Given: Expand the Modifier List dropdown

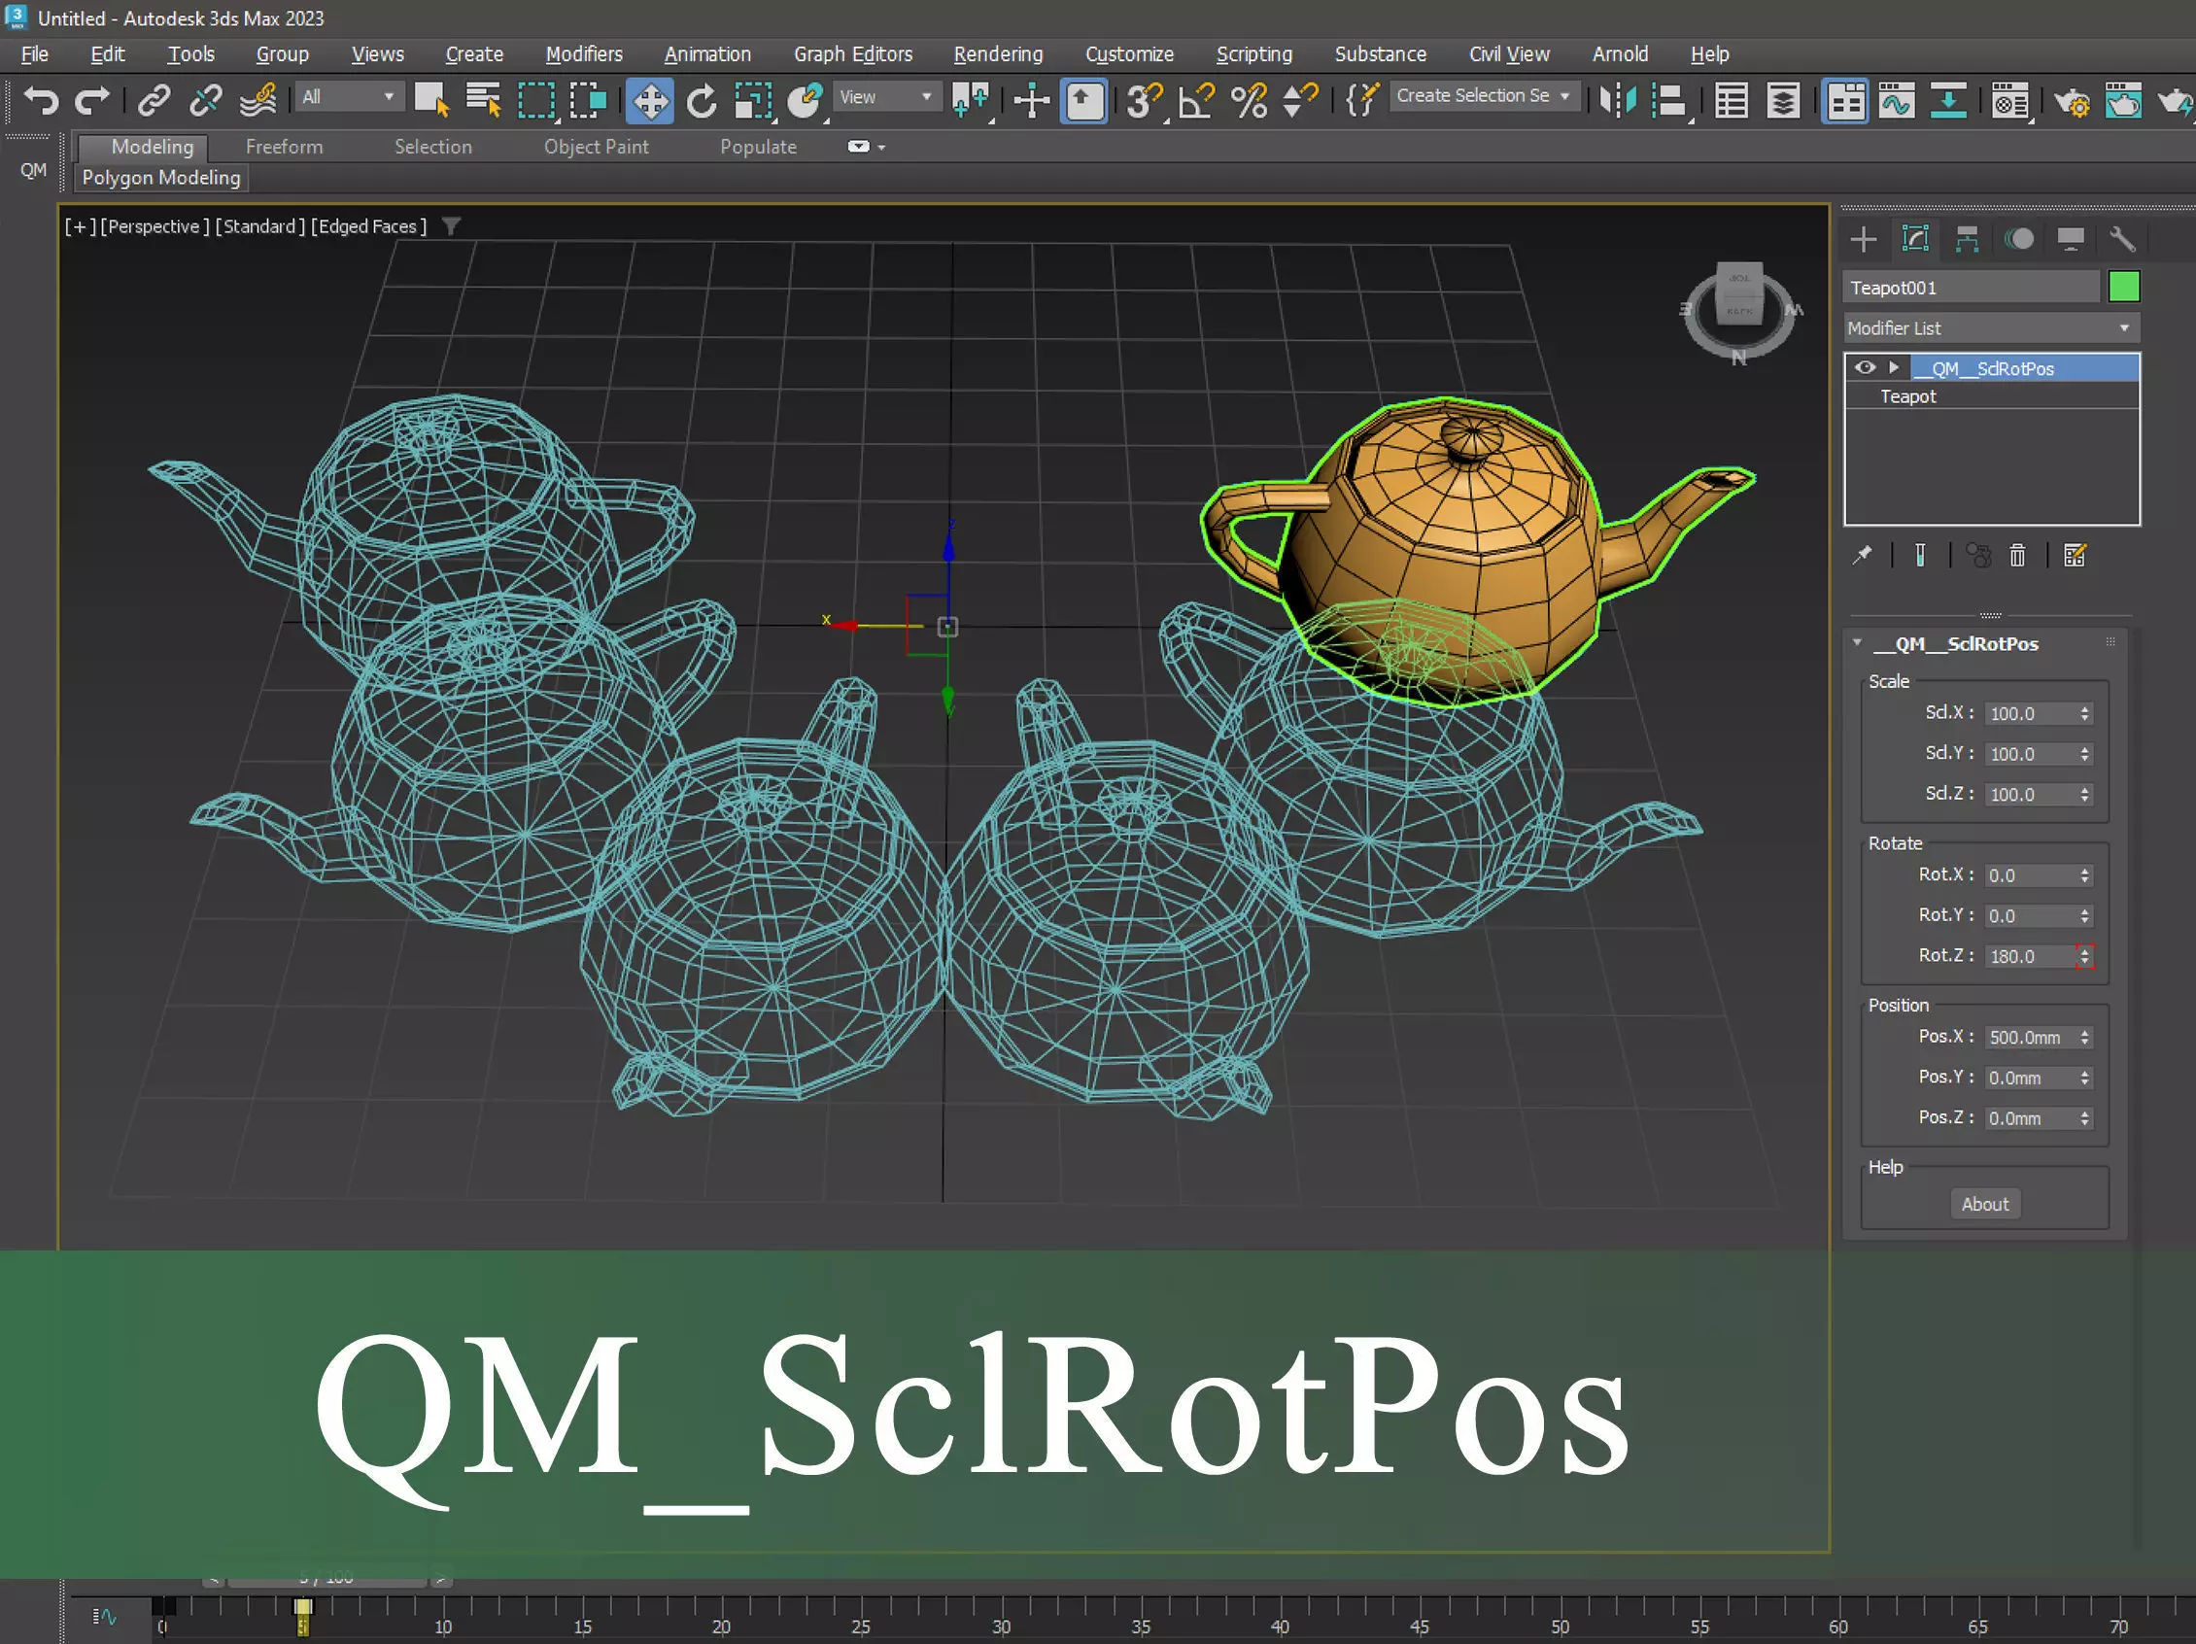Looking at the screenshot, I should coord(1992,327).
